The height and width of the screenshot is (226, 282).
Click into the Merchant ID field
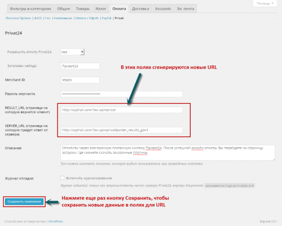(x=80, y=80)
